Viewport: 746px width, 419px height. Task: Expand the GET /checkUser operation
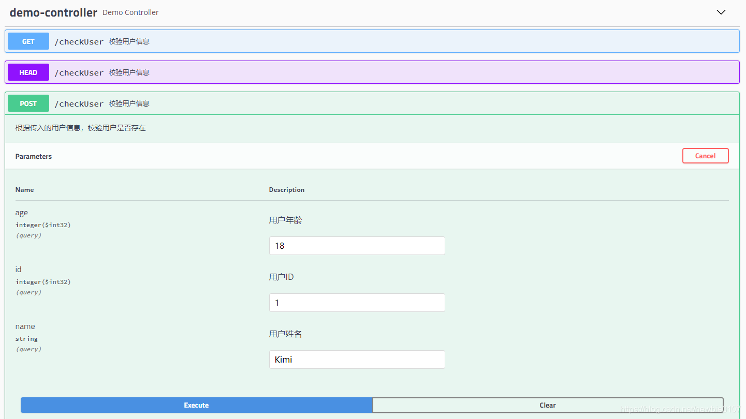372,41
